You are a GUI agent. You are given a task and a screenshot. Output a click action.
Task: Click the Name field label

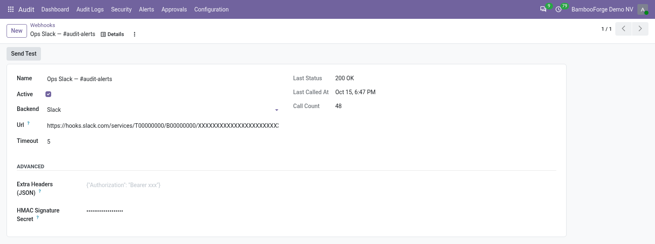25,78
